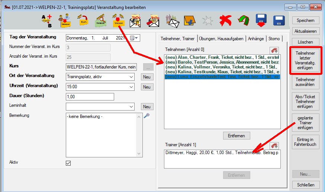The width and height of the screenshot is (325, 192).
Task: Toggle the Aktiv checkbox
Action: (68, 163)
